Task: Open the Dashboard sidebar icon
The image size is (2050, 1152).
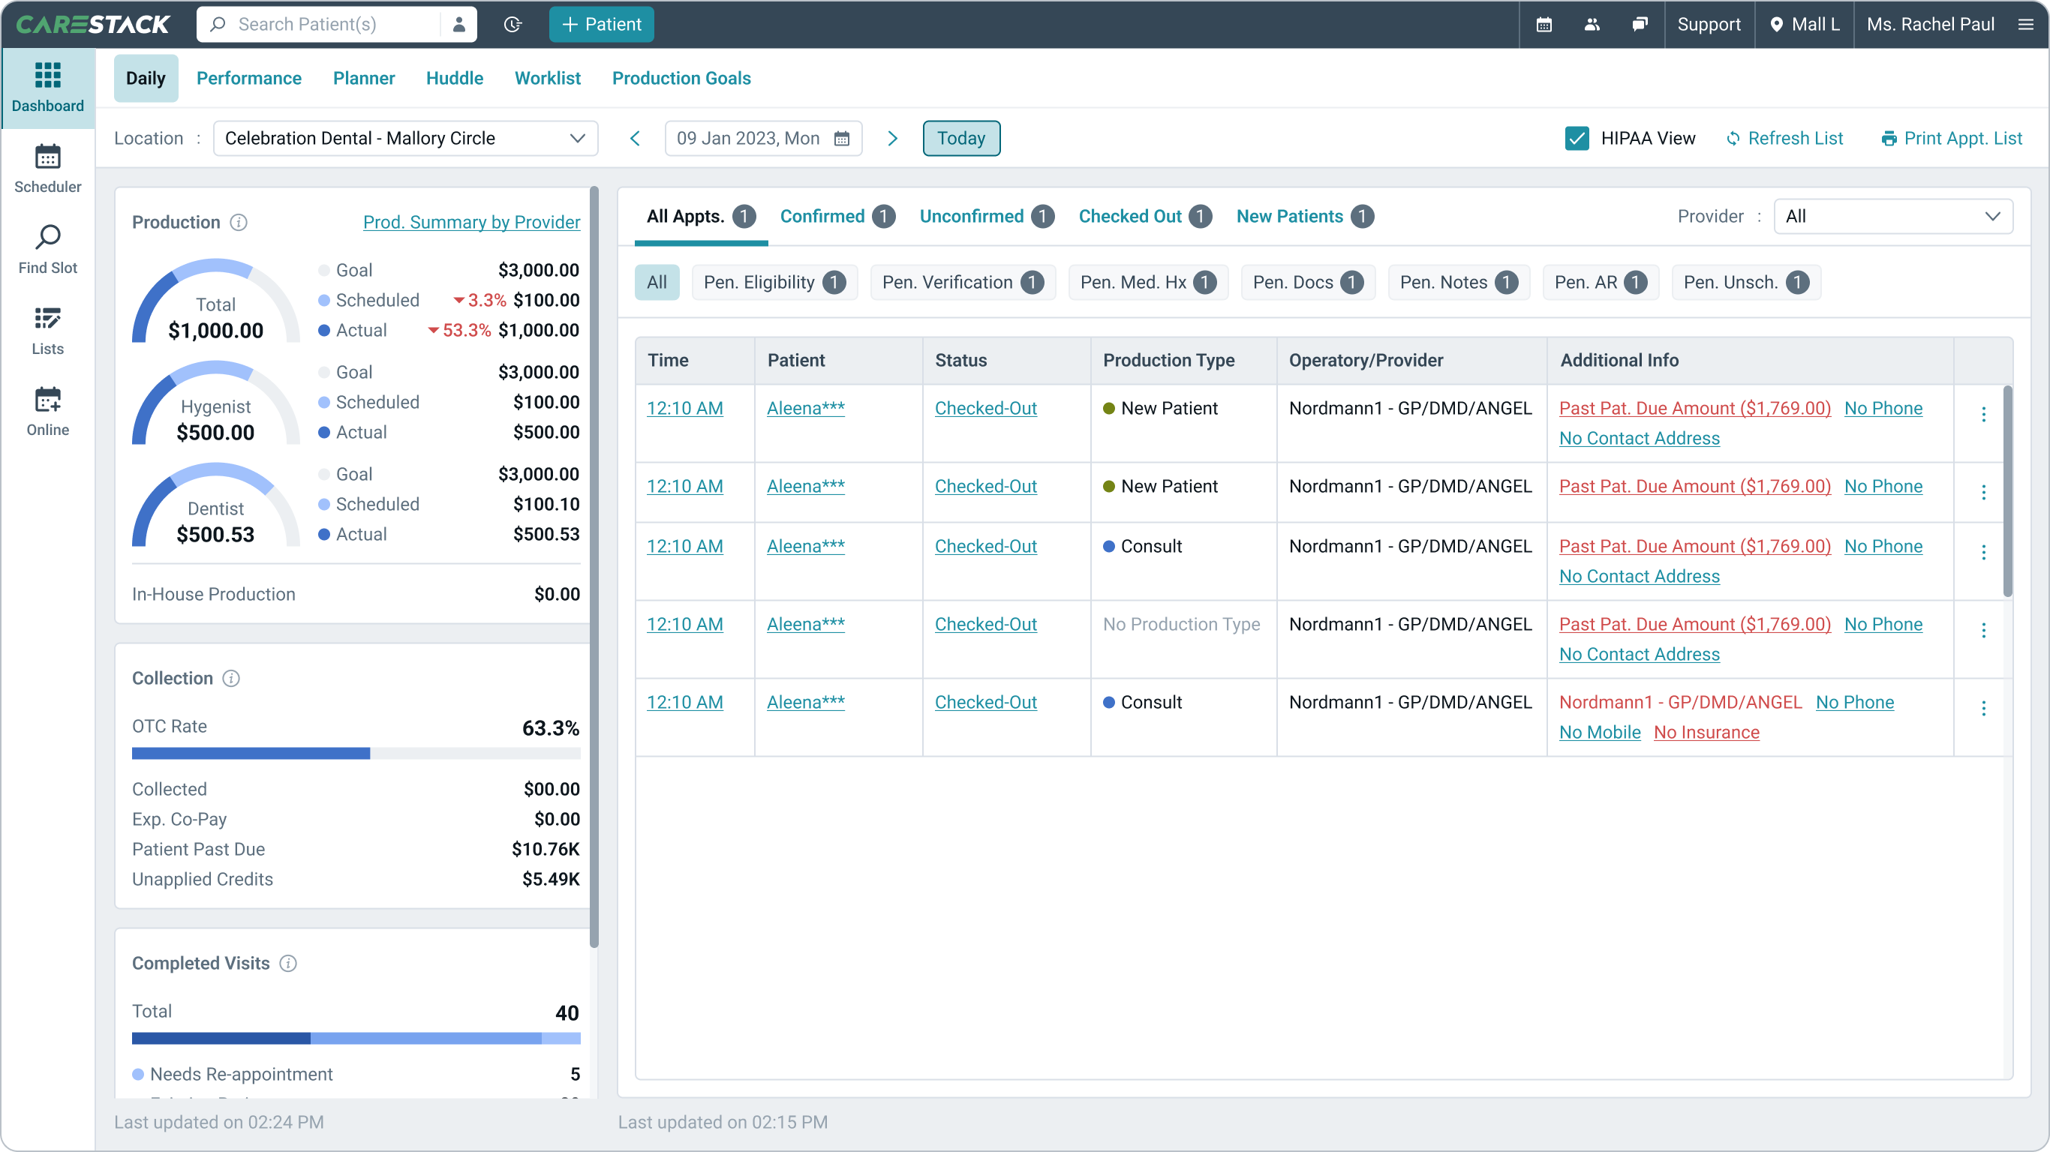Action: tap(48, 88)
